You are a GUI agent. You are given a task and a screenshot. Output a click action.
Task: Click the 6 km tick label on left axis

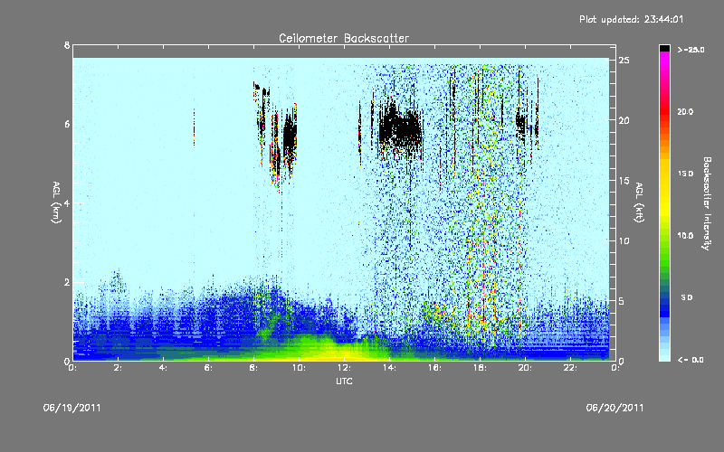coord(67,124)
